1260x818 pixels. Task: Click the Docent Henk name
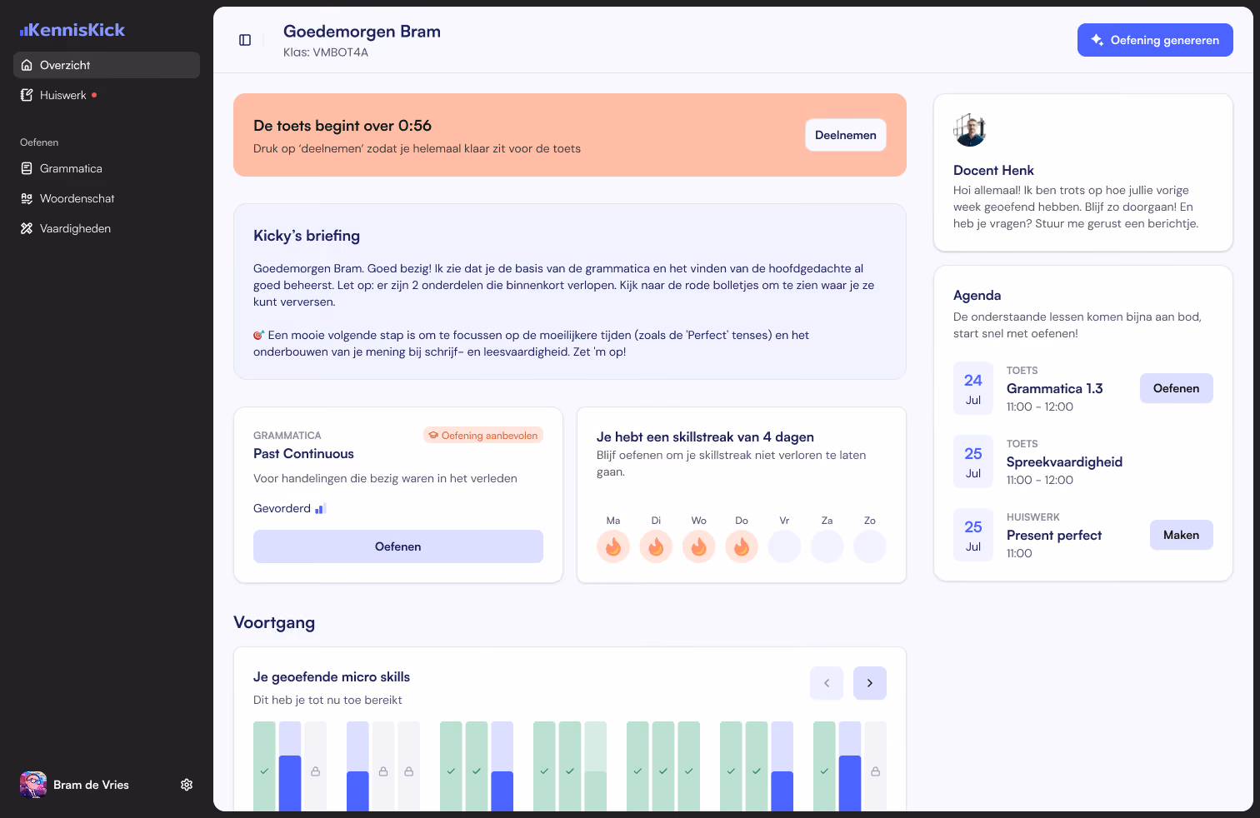(x=993, y=171)
